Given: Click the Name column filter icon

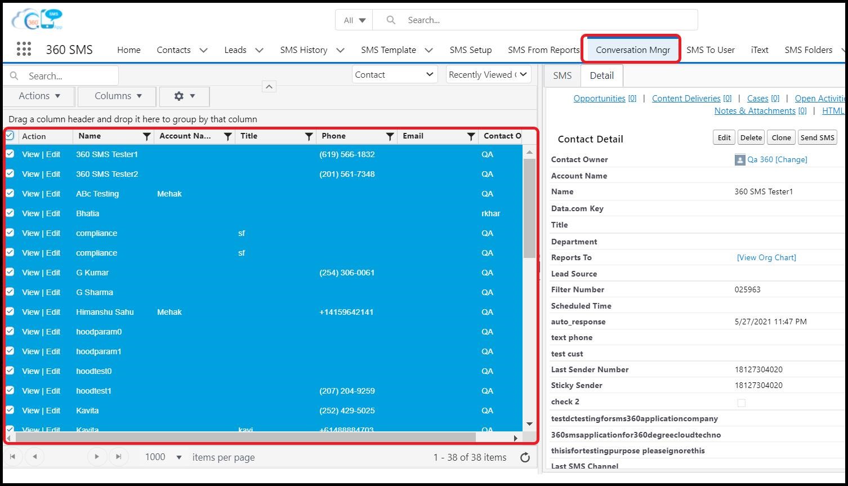Looking at the screenshot, I should click(146, 136).
